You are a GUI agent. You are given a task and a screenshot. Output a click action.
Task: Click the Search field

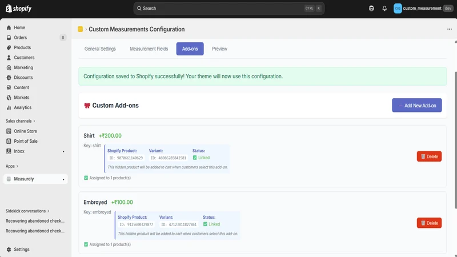click(x=229, y=9)
